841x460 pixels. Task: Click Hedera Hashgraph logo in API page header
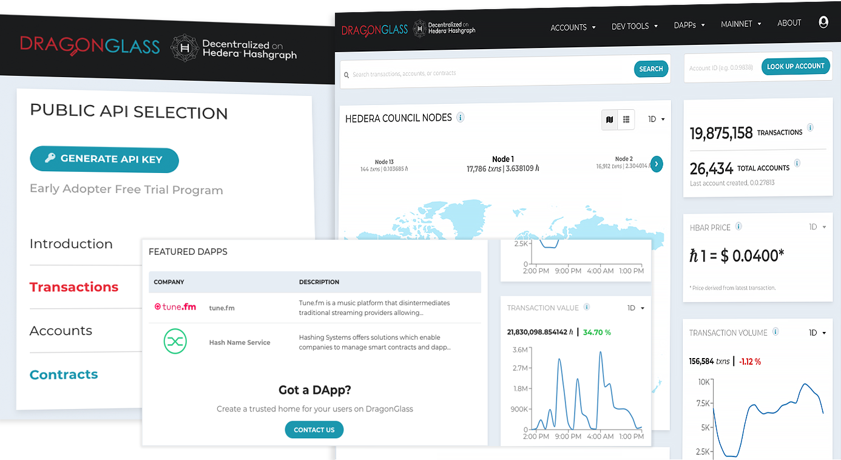[x=234, y=49]
